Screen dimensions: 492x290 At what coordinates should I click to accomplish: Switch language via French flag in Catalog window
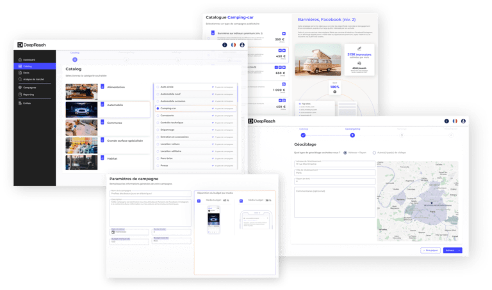click(x=233, y=45)
